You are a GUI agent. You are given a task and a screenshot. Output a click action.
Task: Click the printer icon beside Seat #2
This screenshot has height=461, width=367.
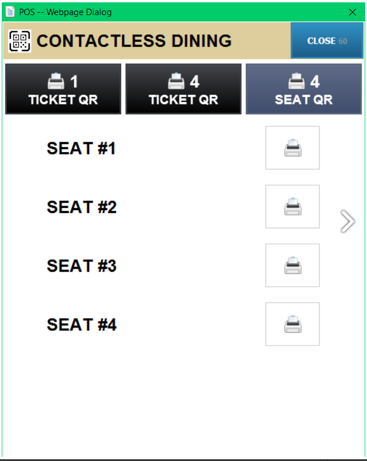(292, 207)
